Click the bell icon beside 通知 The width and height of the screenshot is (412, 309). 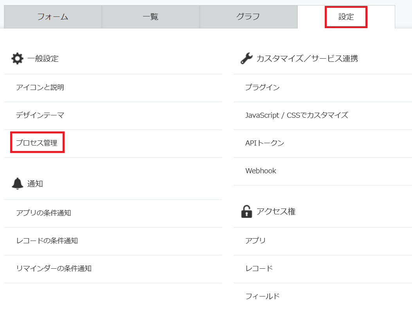[17, 183]
